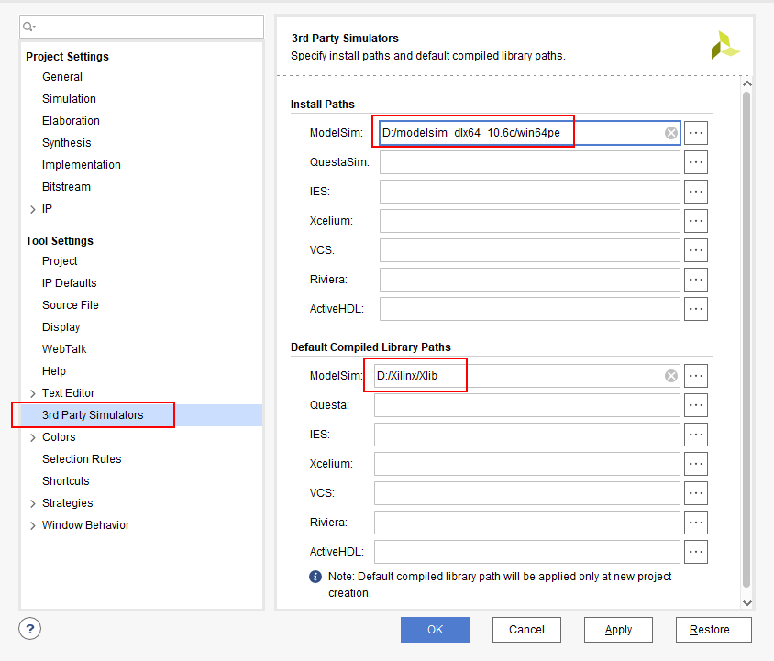The height and width of the screenshot is (661, 774).
Task: Browse for ModelSim compiled library path
Action: pyautogui.click(x=695, y=376)
